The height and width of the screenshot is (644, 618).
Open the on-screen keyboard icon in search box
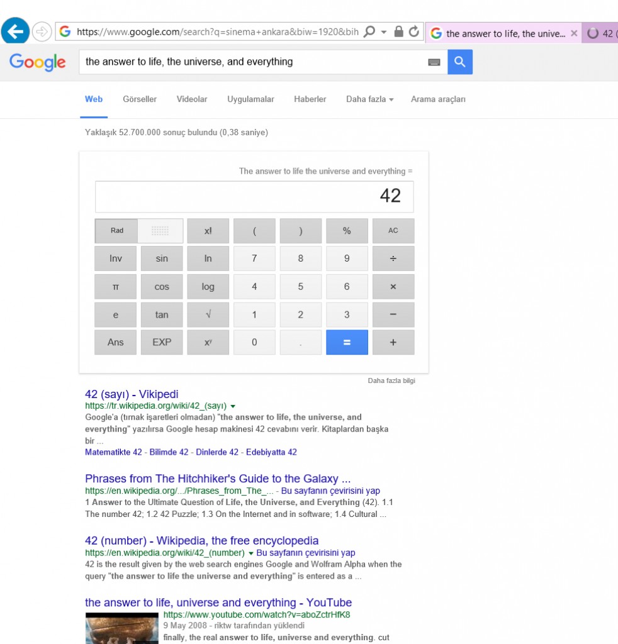point(434,62)
